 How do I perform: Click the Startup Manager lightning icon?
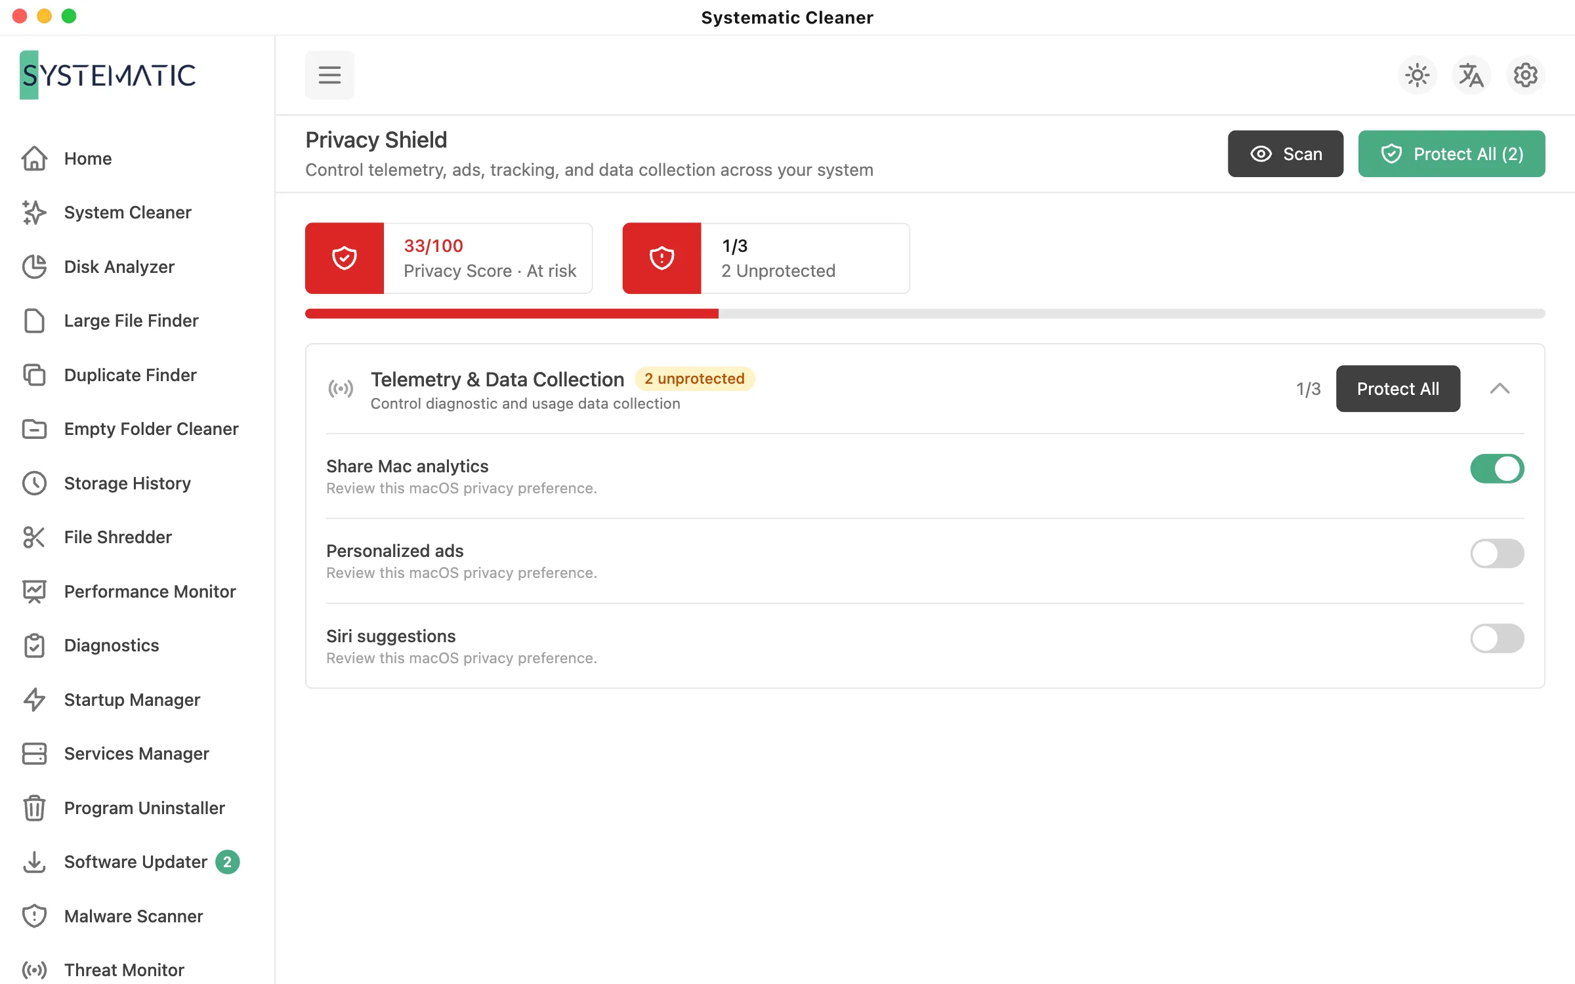click(x=34, y=699)
